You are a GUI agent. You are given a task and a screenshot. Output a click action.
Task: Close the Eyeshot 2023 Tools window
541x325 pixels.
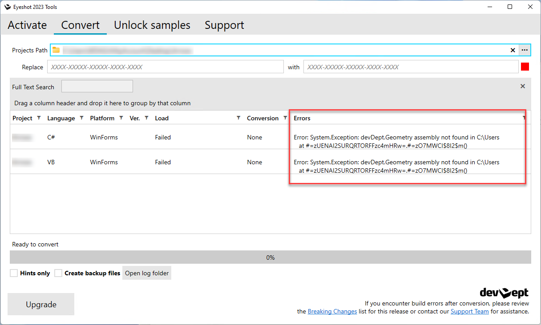point(530,7)
